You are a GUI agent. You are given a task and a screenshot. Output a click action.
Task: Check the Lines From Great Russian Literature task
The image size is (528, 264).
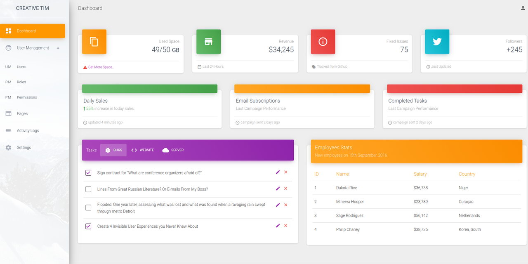coord(88,189)
